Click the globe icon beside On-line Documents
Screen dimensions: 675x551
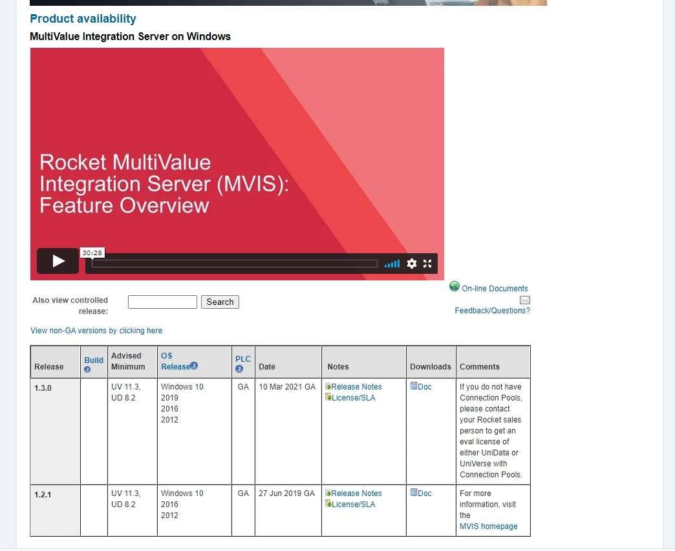(454, 286)
